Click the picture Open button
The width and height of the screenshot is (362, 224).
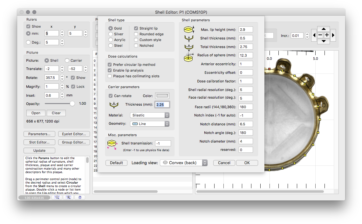point(36,113)
